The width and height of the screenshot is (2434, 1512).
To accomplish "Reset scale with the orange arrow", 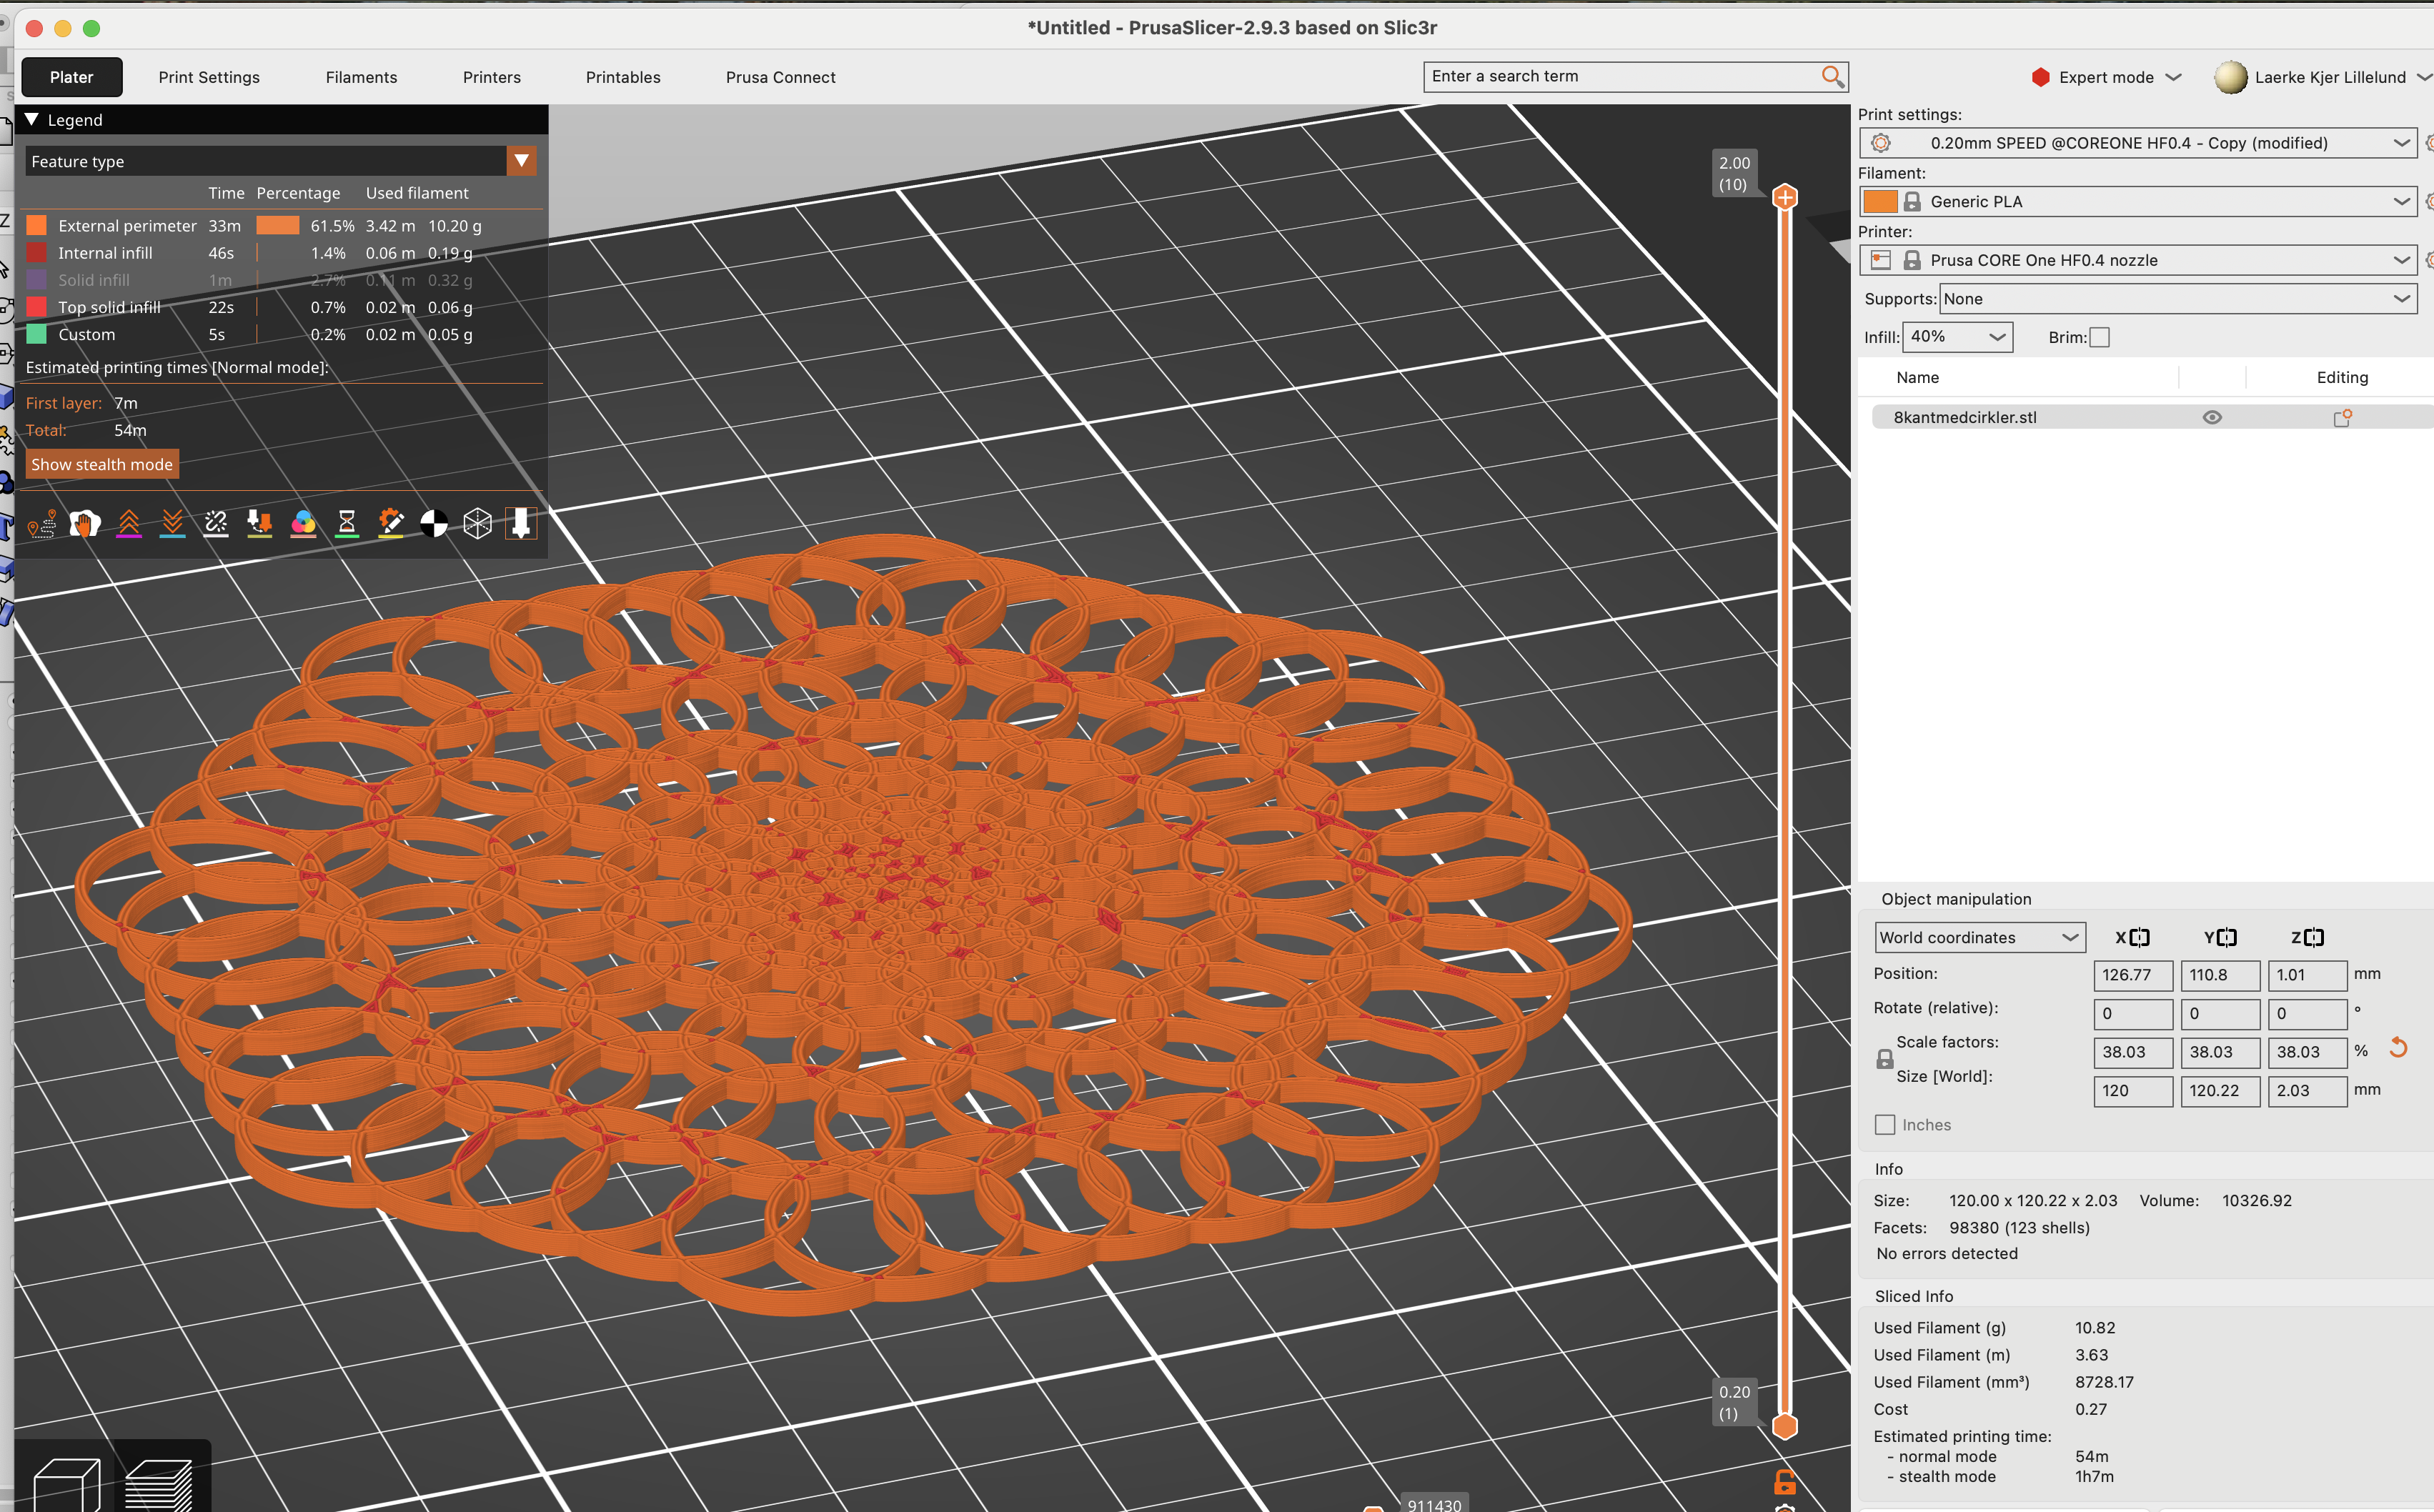I will click(2398, 1047).
